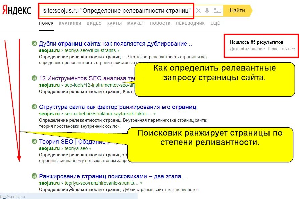Open result Дубли страниц сайта
299x199 pixels.
click(x=115, y=44)
